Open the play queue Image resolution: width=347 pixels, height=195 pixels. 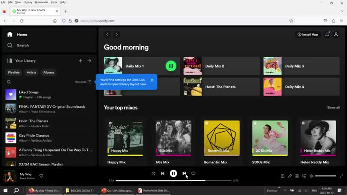click(297, 176)
